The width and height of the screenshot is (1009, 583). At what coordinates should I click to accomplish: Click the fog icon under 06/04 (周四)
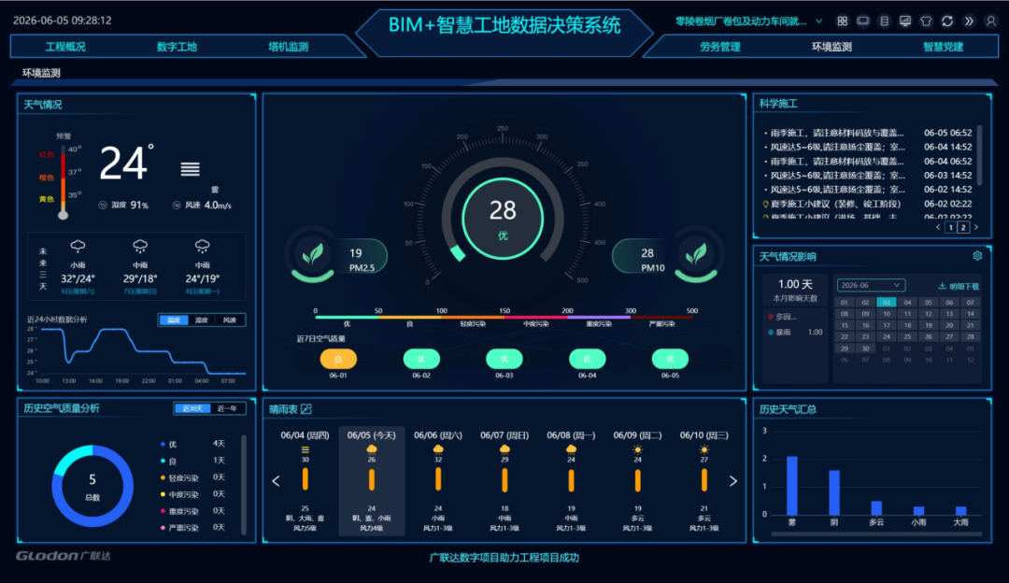(x=305, y=449)
